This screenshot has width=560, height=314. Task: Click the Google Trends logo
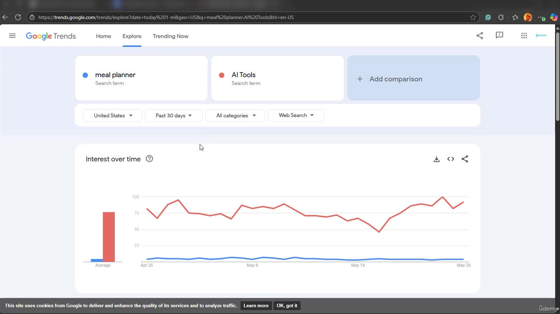click(x=51, y=36)
